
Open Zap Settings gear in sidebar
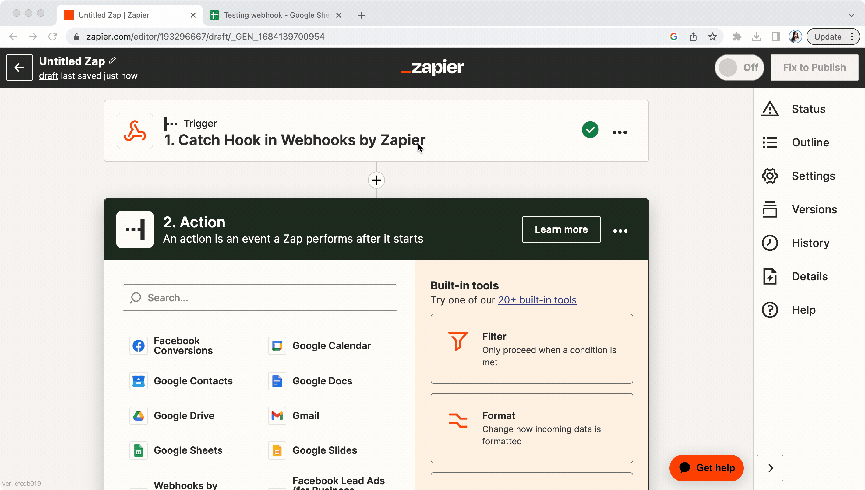coord(770,176)
